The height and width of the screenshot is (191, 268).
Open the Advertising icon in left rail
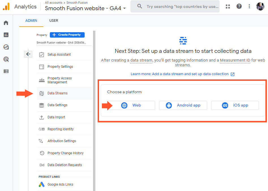[x=6, y=59]
